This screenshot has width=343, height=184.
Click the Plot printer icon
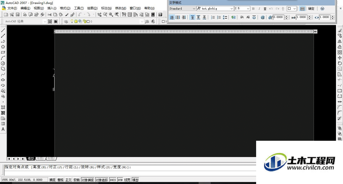pyautogui.click(x=25, y=14)
